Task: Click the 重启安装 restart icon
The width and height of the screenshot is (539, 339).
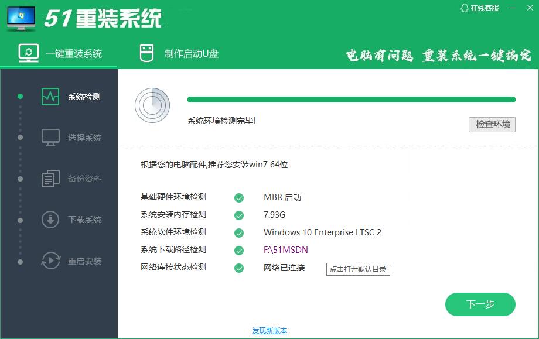Action: tap(51, 261)
